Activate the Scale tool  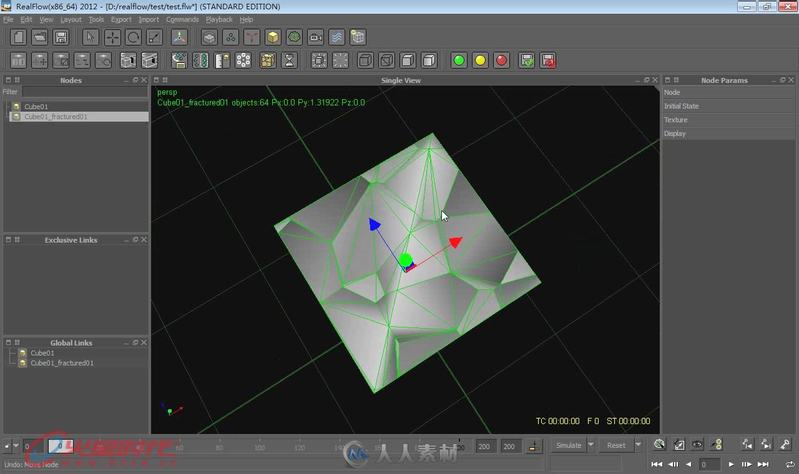(154, 37)
